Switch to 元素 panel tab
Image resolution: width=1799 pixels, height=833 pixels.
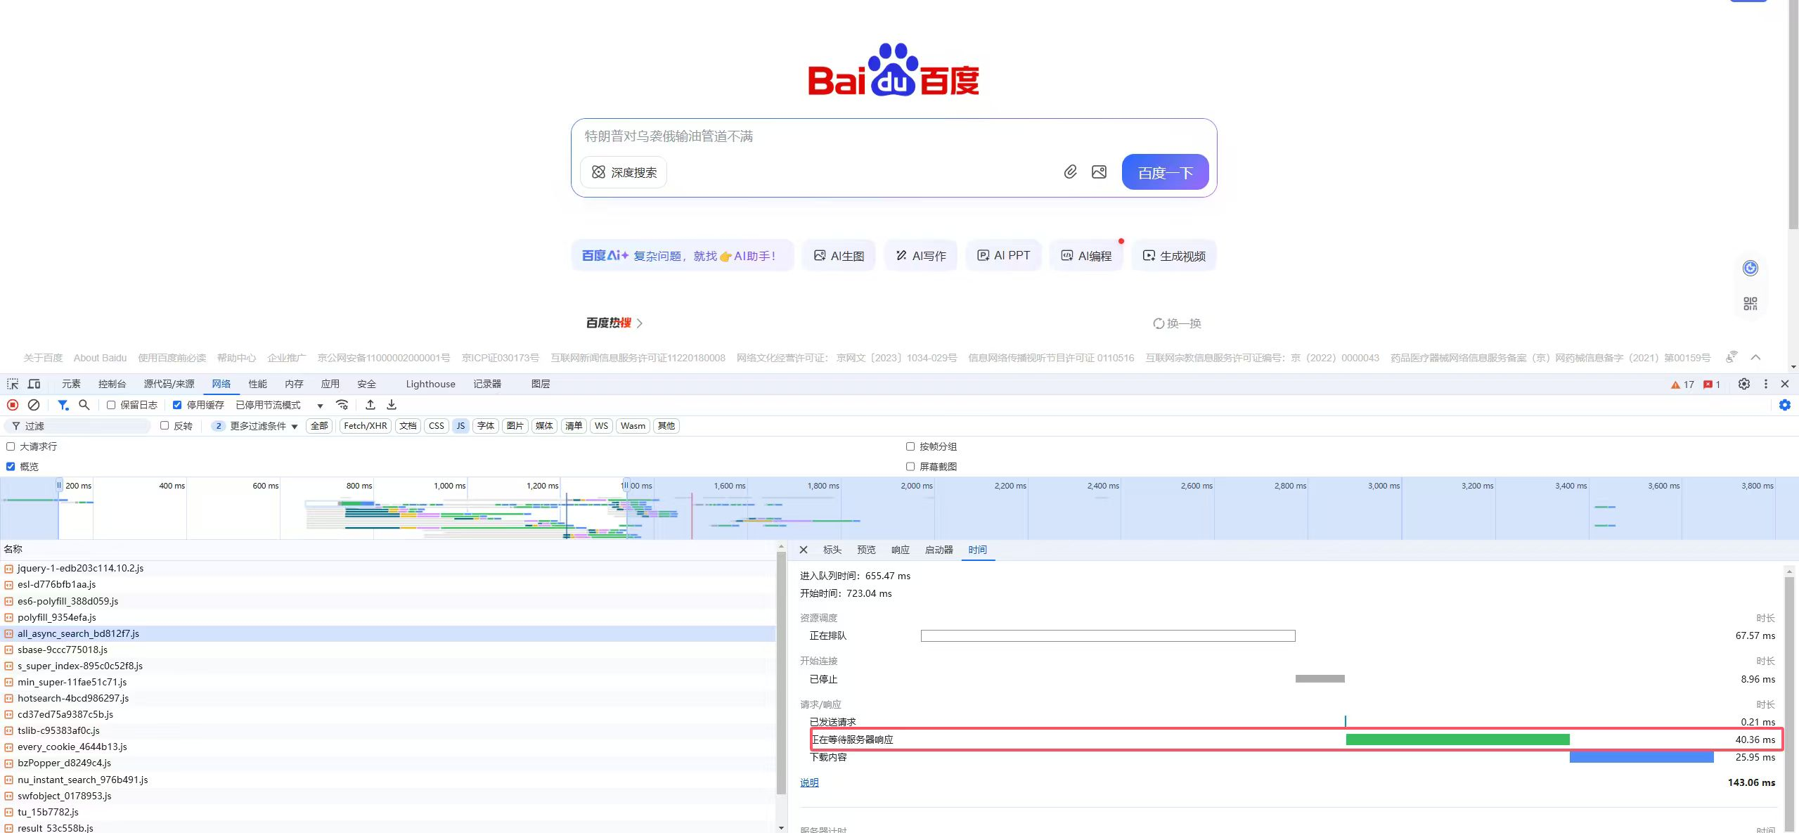71,384
